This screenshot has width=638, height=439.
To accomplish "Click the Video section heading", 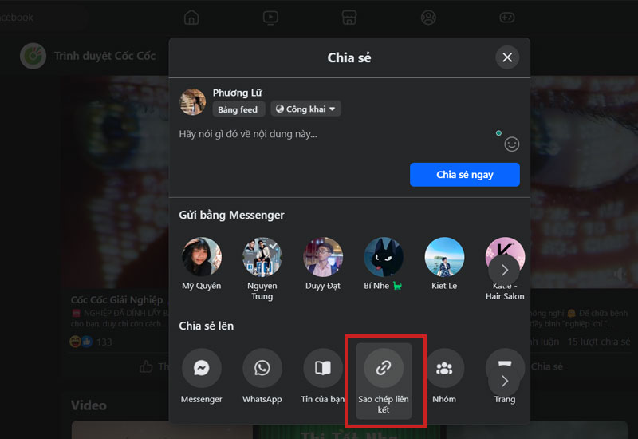I will click(x=89, y=405).
